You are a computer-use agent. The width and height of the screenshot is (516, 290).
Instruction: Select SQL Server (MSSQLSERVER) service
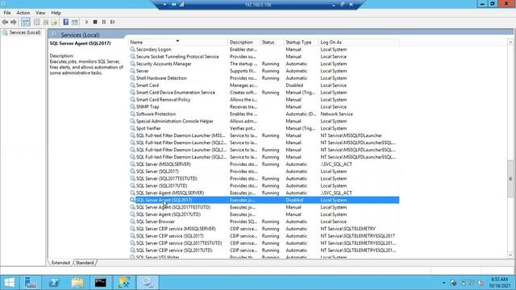(x=163, y=164)
